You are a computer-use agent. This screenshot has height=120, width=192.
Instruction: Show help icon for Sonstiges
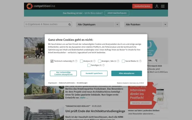tap(103, 65)
